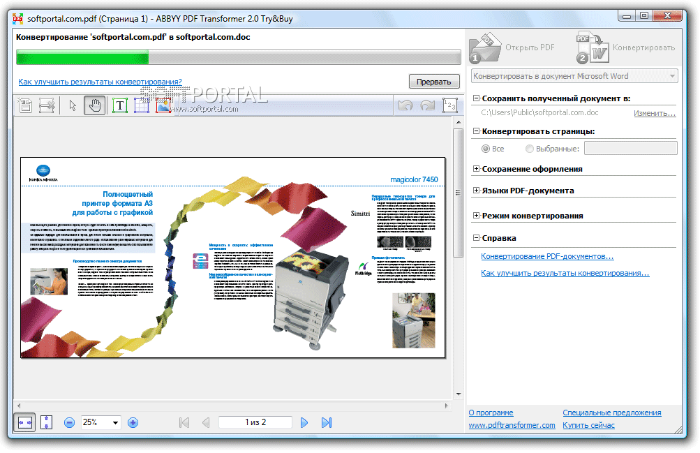Click the Специальные предложения link
This screenshot has width=700, height=453.
pos(612,413)
